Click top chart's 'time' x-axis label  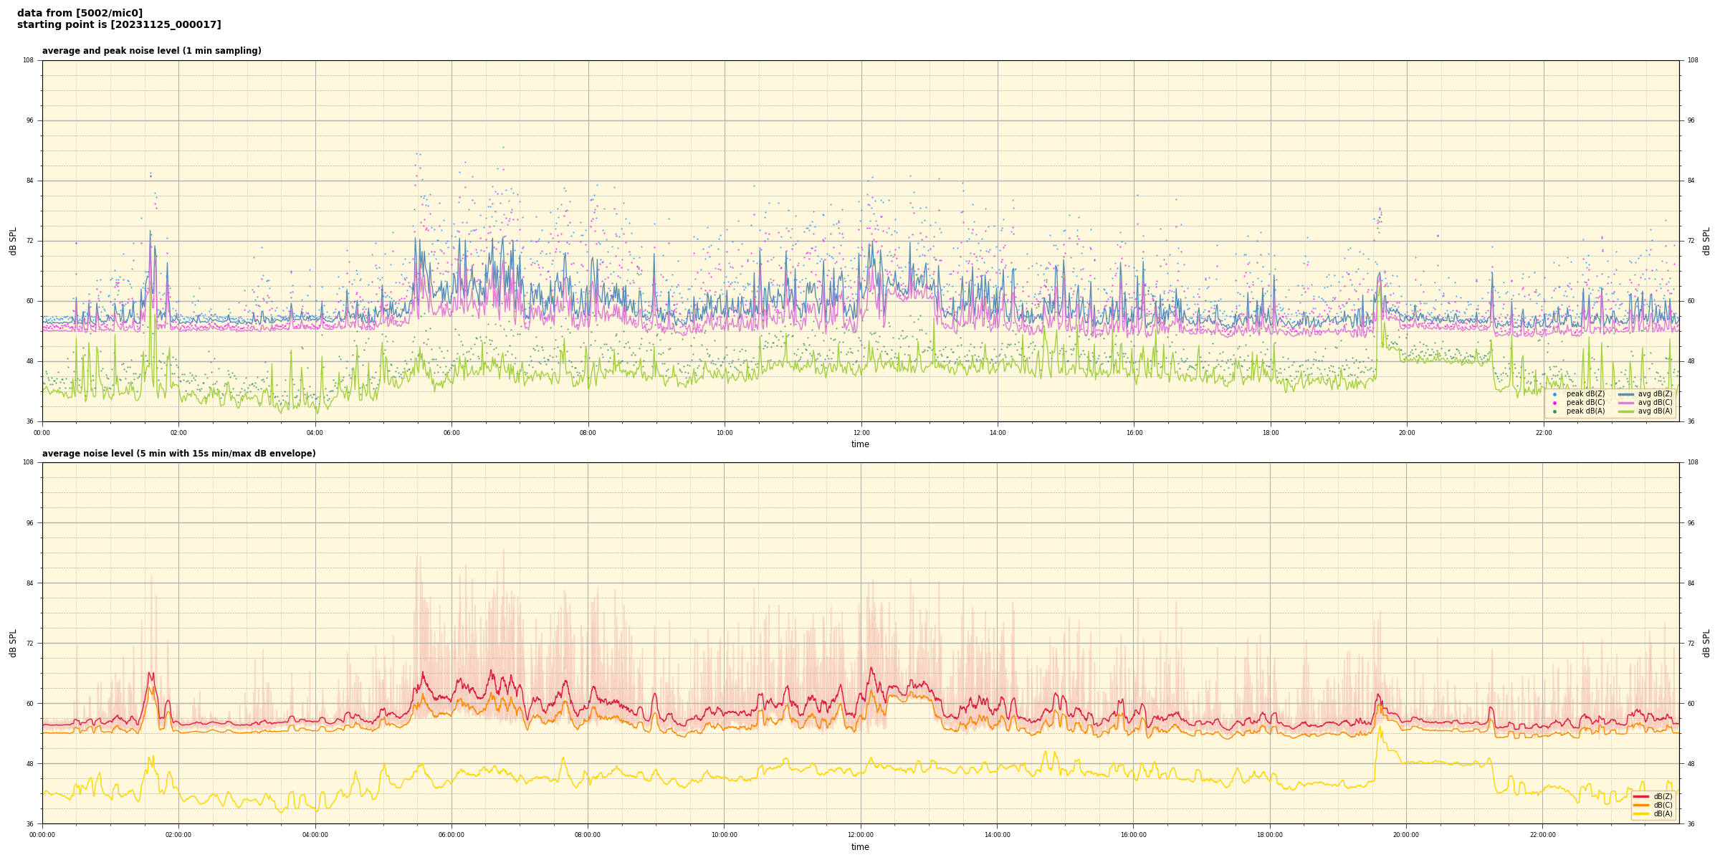tap(860, 444)
